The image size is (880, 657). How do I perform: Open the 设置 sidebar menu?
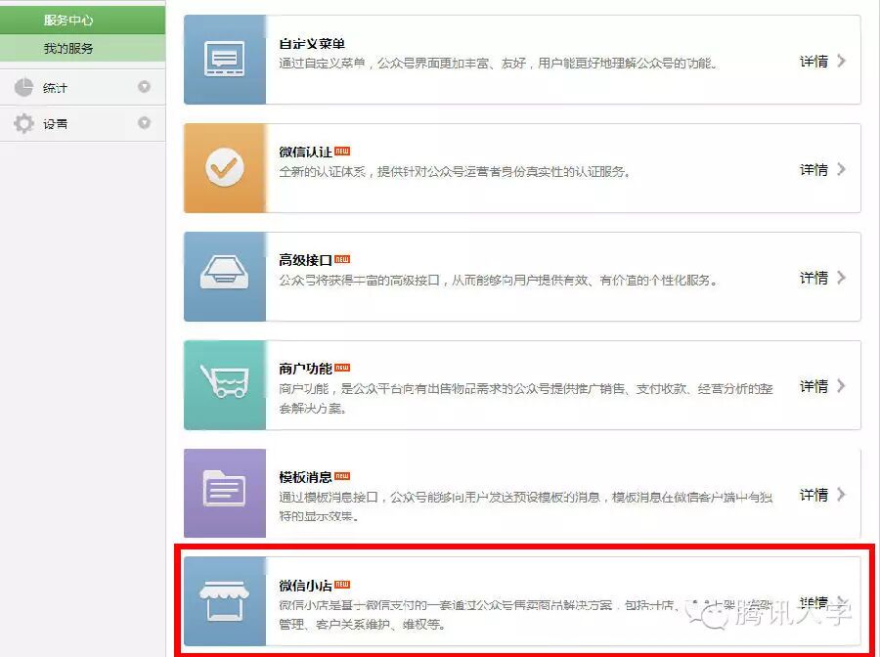pos(82,123)
